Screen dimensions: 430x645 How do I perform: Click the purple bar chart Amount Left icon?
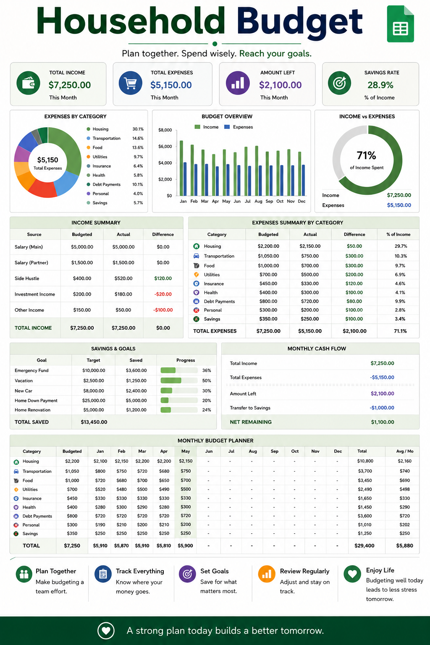tap(238, 83)
